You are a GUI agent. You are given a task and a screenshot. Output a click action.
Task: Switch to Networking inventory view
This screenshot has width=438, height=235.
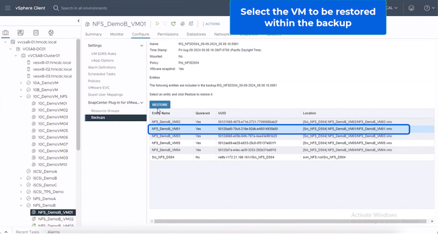(51, 32)
